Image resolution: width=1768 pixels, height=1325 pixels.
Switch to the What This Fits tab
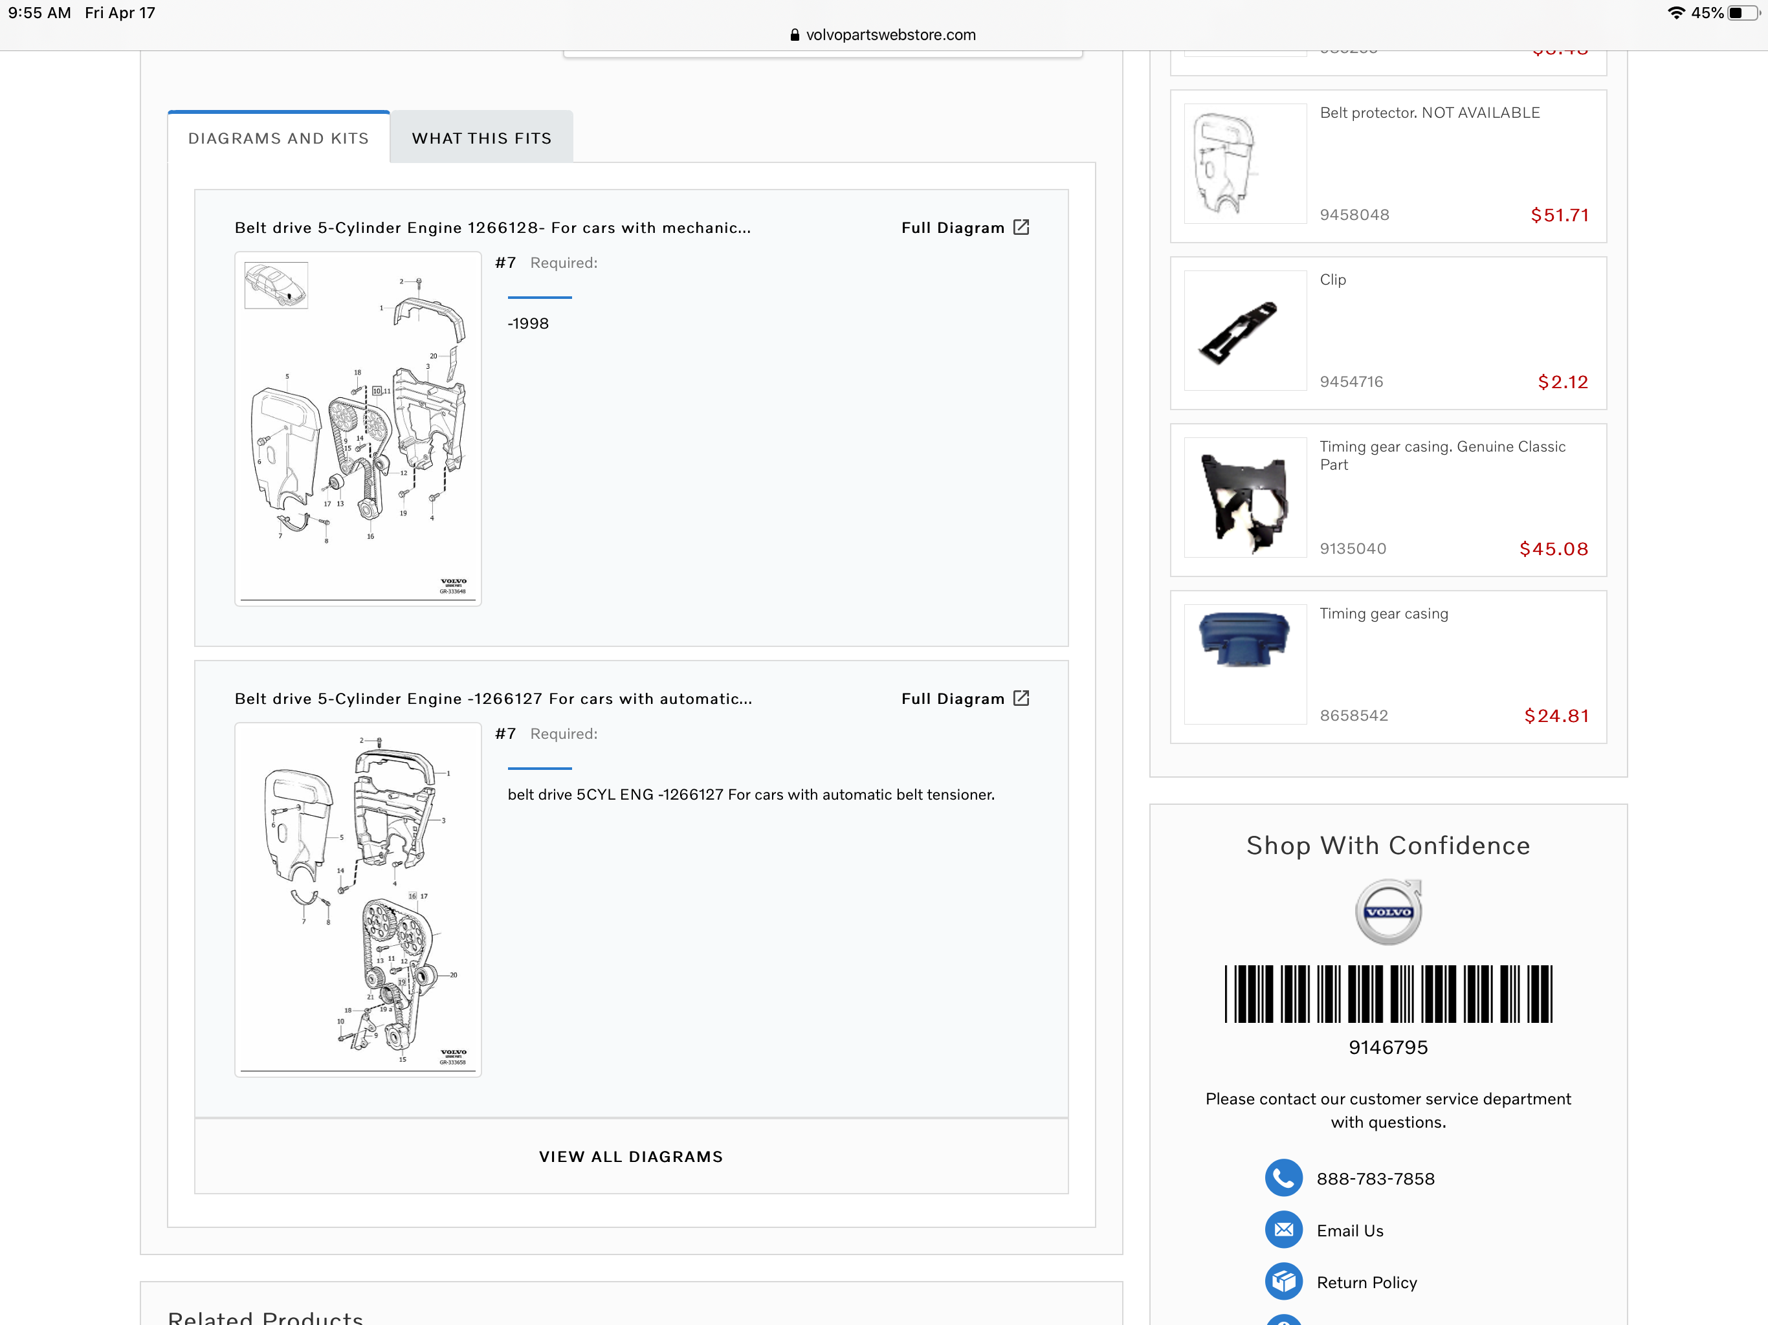[481, 138]
